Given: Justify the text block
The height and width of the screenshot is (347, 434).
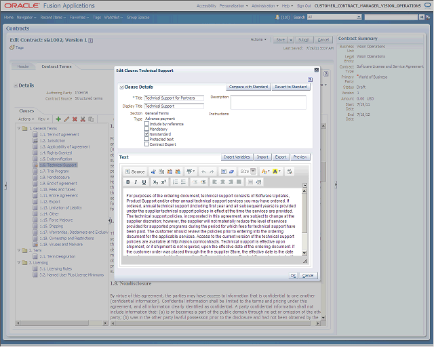Looking at the screenshot, I should pyautogui.click(x=239, y=182).
